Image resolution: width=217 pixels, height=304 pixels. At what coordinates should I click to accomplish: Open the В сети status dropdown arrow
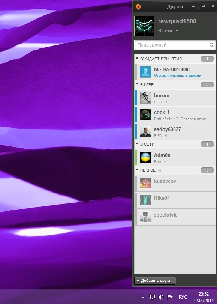177,31
